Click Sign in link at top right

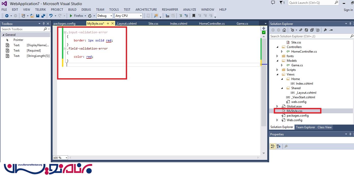(x=348, y=10)
